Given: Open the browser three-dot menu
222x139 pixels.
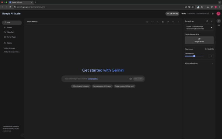Looking at the screenshot, I should click(219, 7).
